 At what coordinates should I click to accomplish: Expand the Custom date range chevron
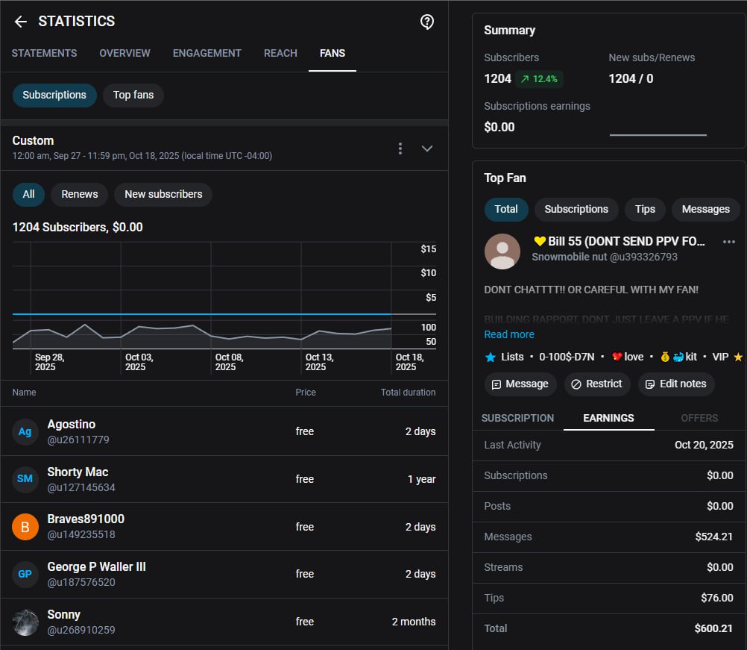click(427, 149)
